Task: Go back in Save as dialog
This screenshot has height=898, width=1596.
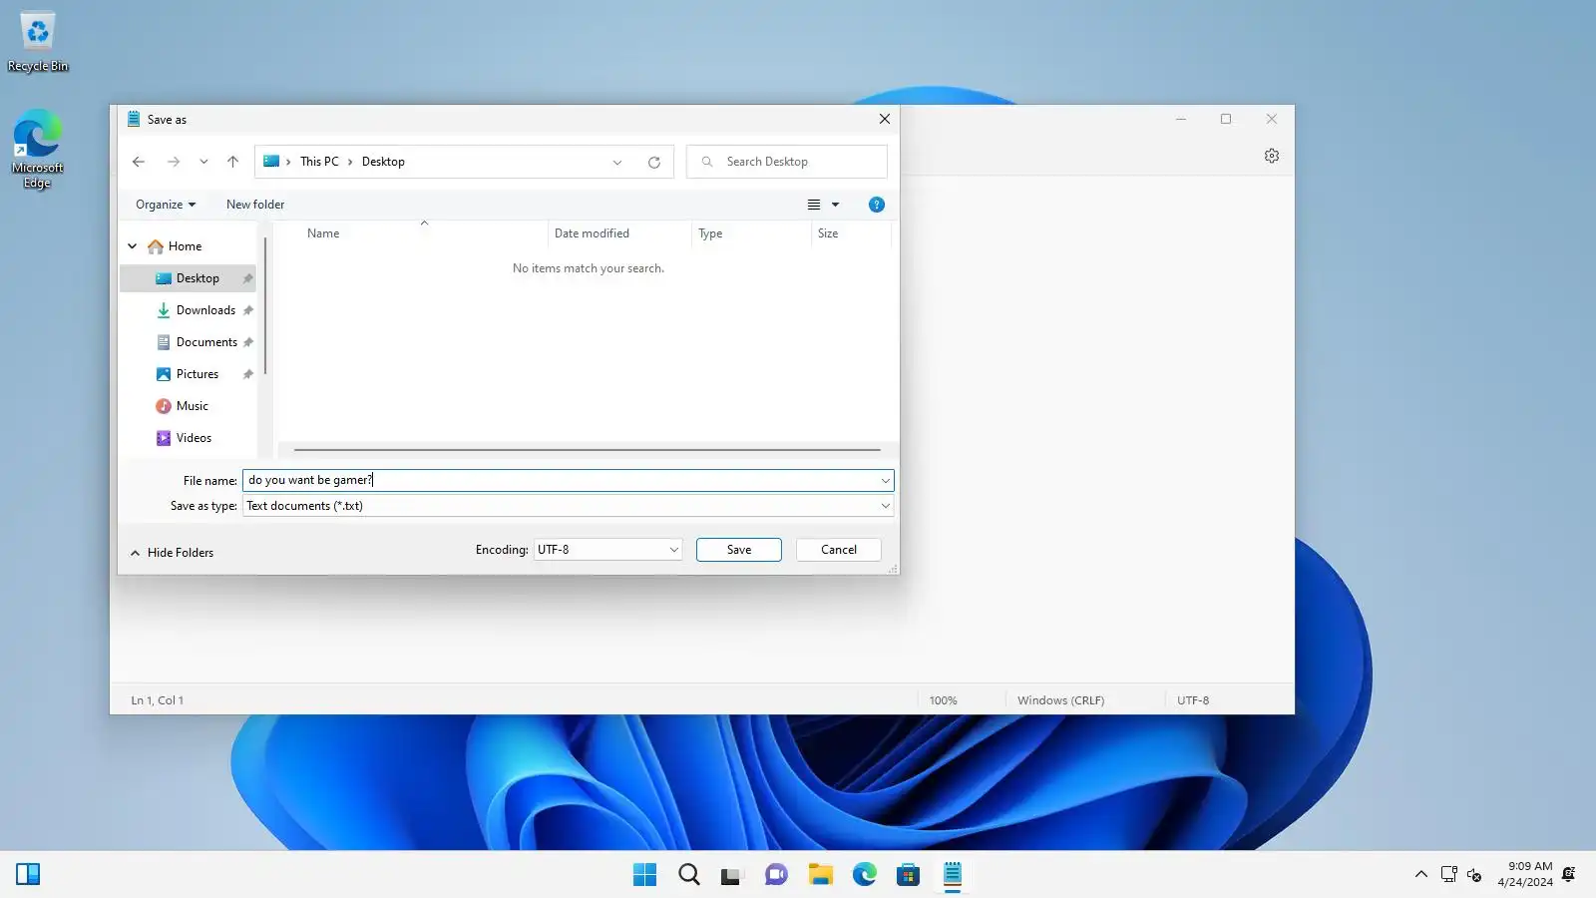Action: pyautogui.click(x=139, y=162)
